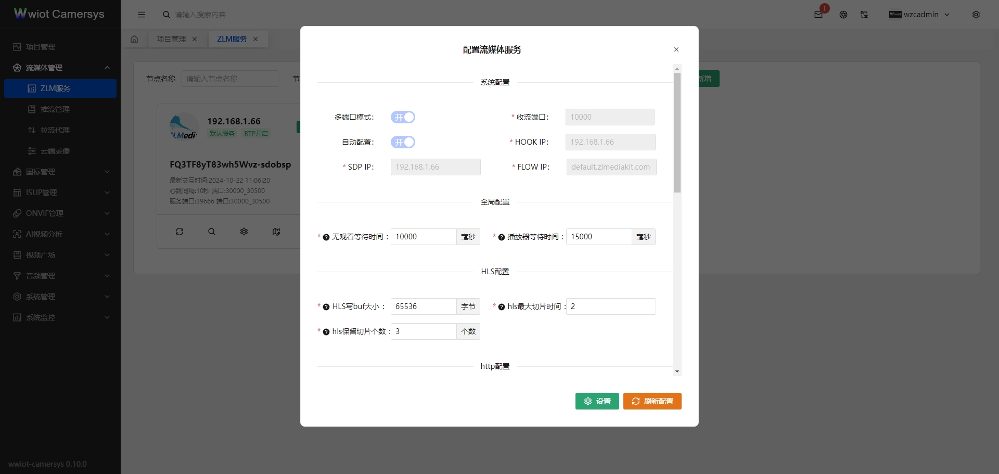
Task: Disable the 自动配置 switch
Action: tap(402, 142)
